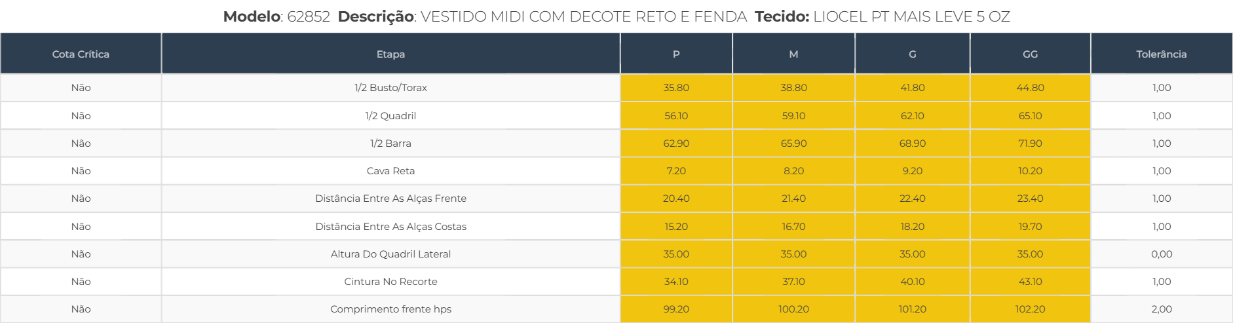Click the Cintura No Recorte row label

click(390, 282)
